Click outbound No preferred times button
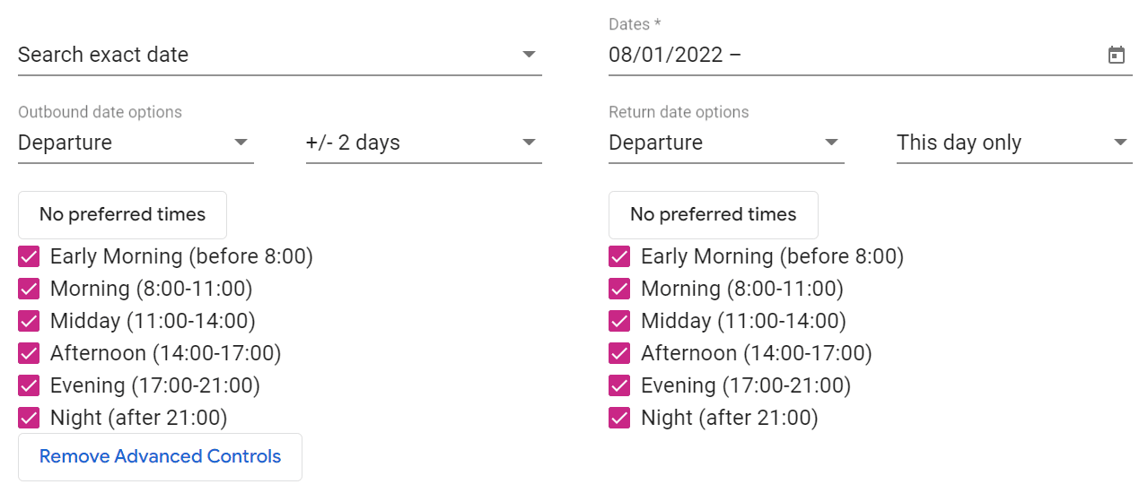Image resolution: width=1148 pixels, height=493 pixels. tap(122, 215)
